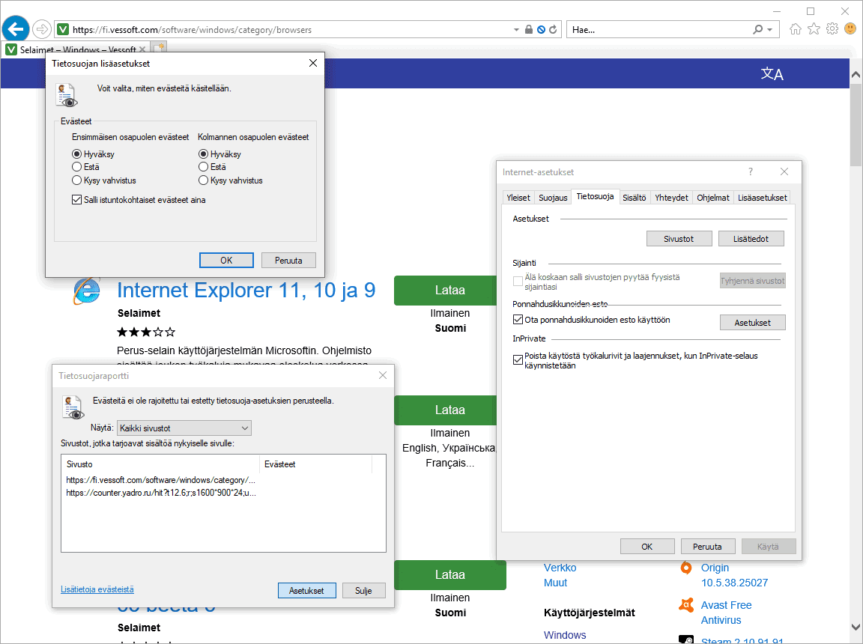Screen dimensions: 863x644
Task: Select the counter.yadro.ru row in site list
Action: point(161,493)
